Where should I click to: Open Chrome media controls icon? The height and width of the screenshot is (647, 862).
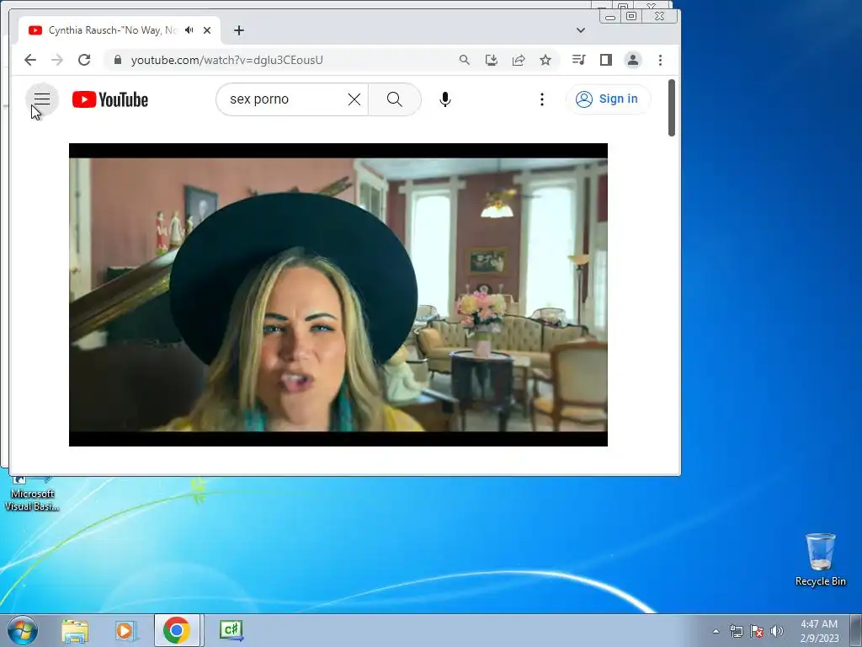[578, 60]
